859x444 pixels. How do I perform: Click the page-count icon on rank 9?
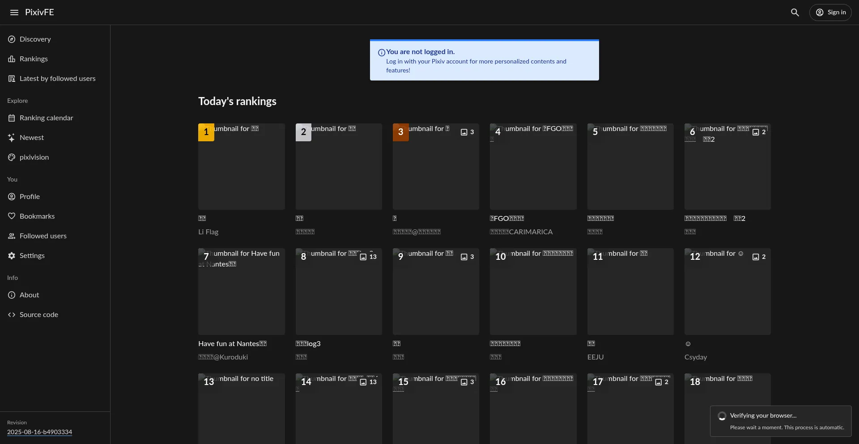(464, 257)
